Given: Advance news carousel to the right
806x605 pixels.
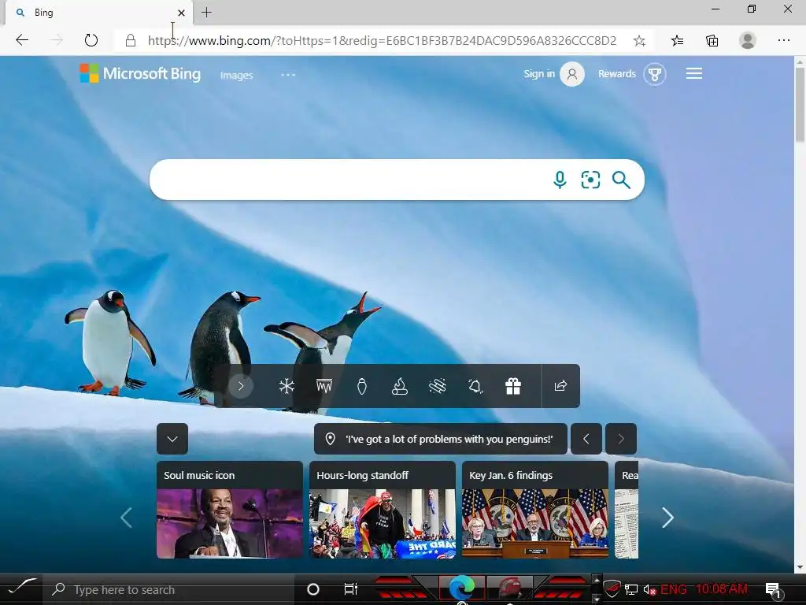Looking at the screenshot, I should [x=667, y=518].
